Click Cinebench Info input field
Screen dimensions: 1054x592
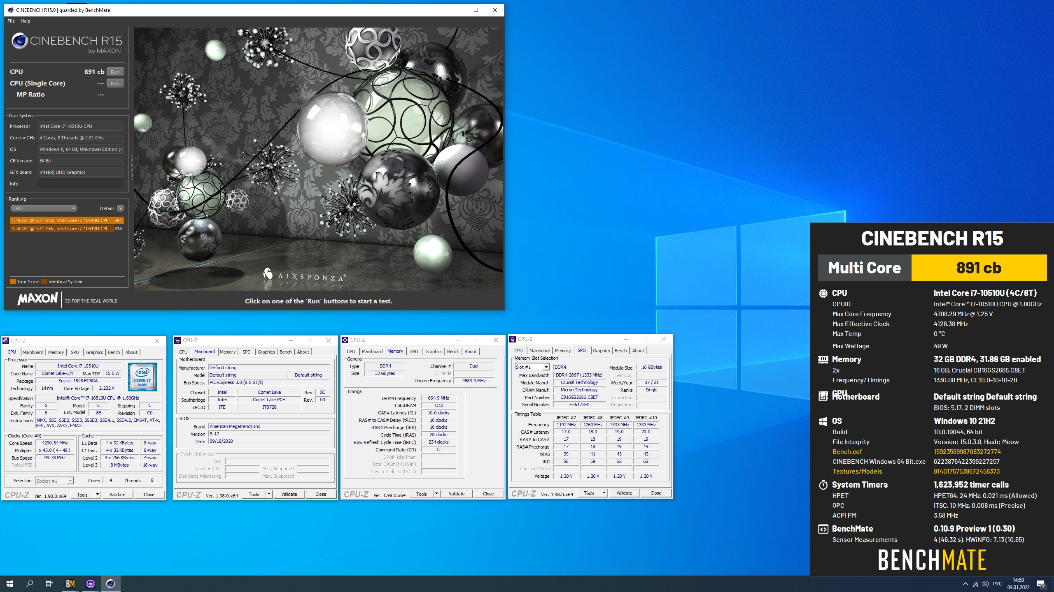(x=81, y=184)
